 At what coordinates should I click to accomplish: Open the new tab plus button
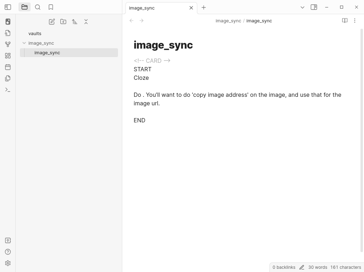204,7
